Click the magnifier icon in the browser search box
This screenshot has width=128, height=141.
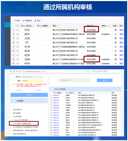(x=121, y=71)
